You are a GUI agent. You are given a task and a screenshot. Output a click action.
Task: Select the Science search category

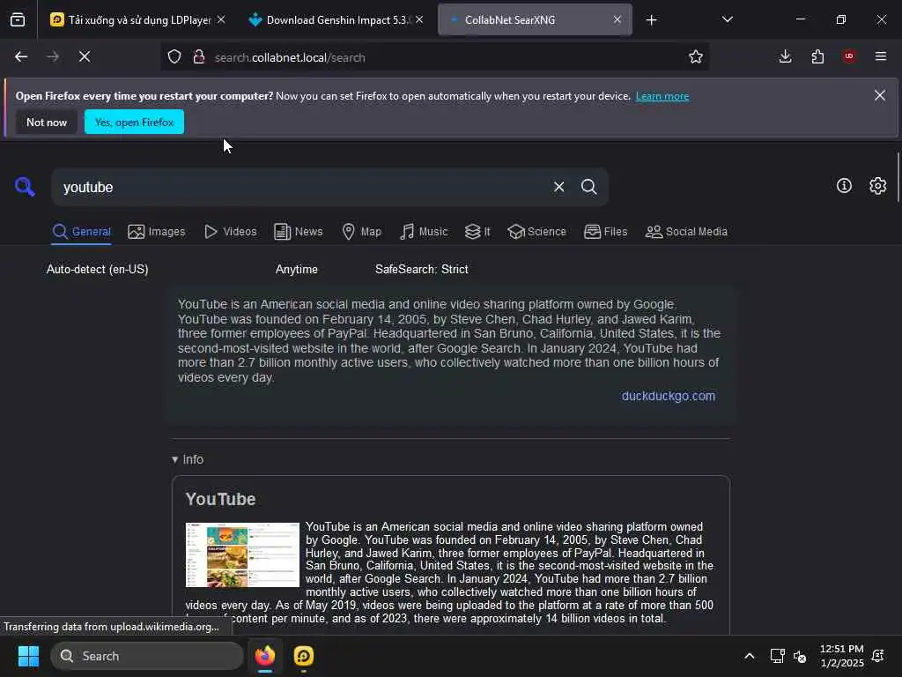click(x=536, y=232)
